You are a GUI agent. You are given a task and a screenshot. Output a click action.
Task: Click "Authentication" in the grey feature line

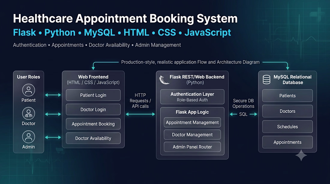pyautogui.click(x=30, y=45)
